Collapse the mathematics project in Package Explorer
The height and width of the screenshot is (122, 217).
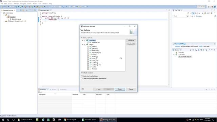point(2,13)
